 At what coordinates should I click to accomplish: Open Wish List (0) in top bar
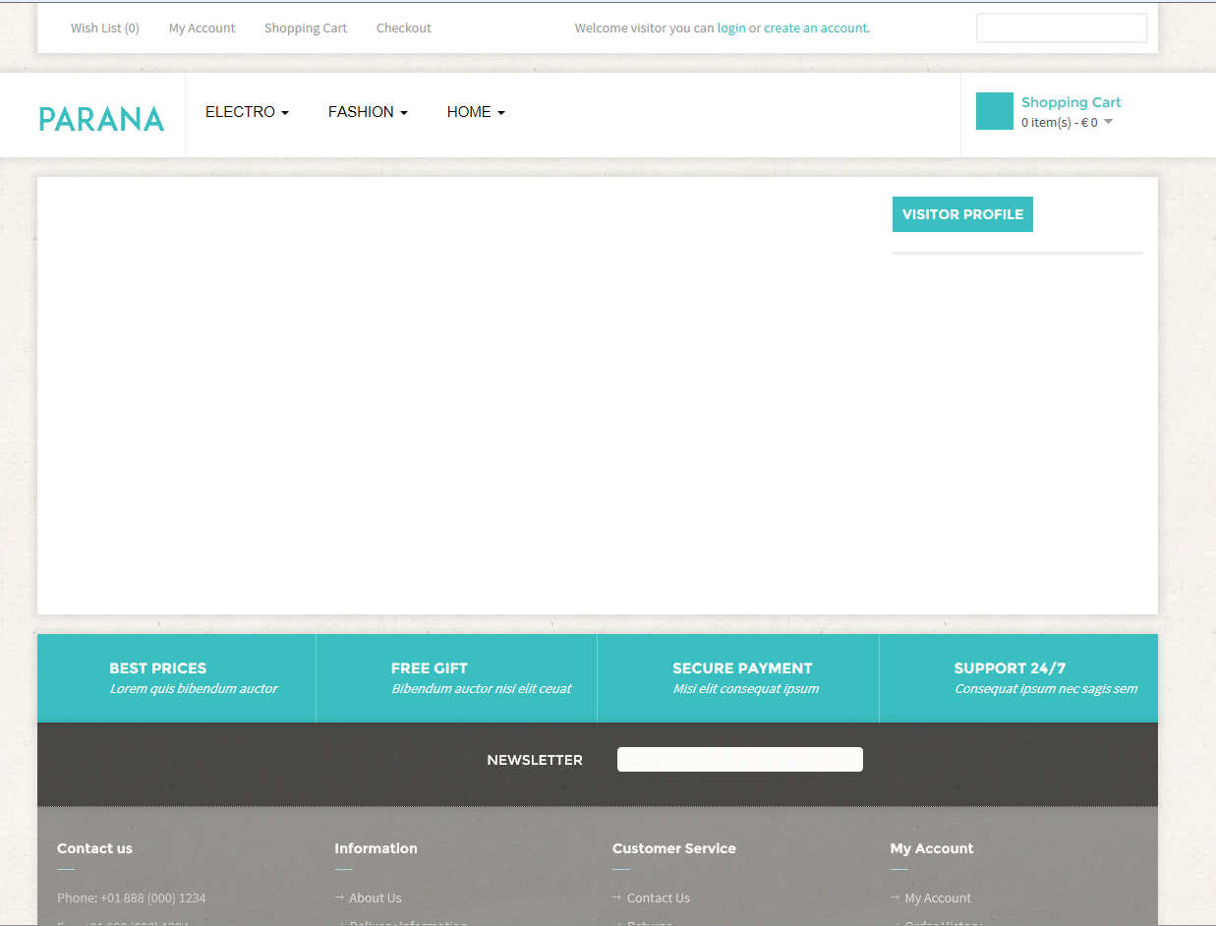tap(104, 29)
